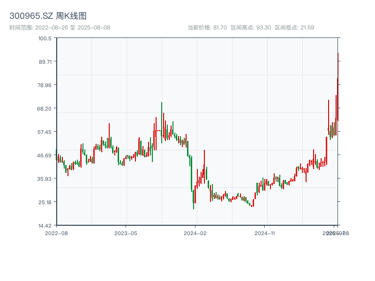Click the 68.20 y-axis tick label
Image resolution: width=375 pixels, height=281 pixels.
click(45, 108)
